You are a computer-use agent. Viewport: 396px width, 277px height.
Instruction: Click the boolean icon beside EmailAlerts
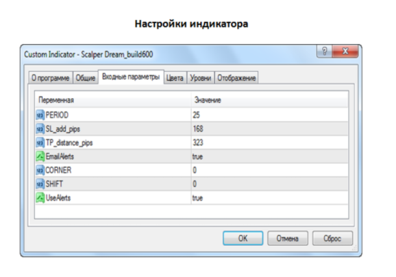[40, 156]
